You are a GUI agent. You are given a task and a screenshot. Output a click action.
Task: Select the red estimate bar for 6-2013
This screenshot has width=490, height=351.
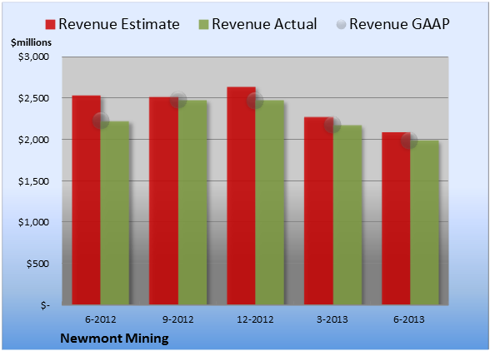[396, 219]
